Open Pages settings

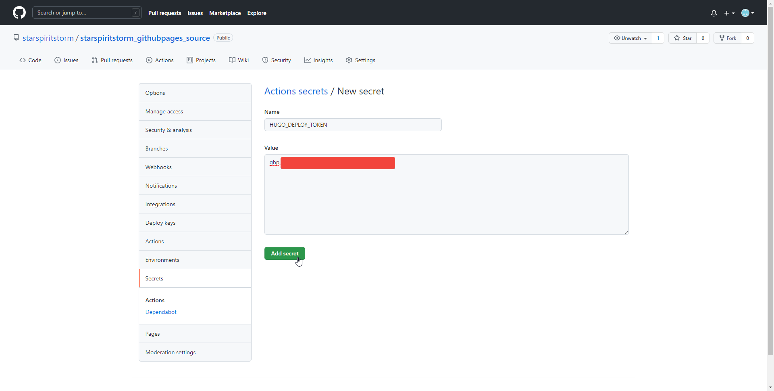[195, 334]
